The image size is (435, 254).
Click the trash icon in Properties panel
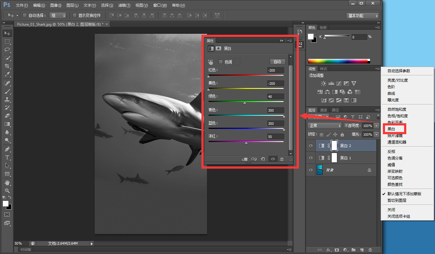click(282, 159)
